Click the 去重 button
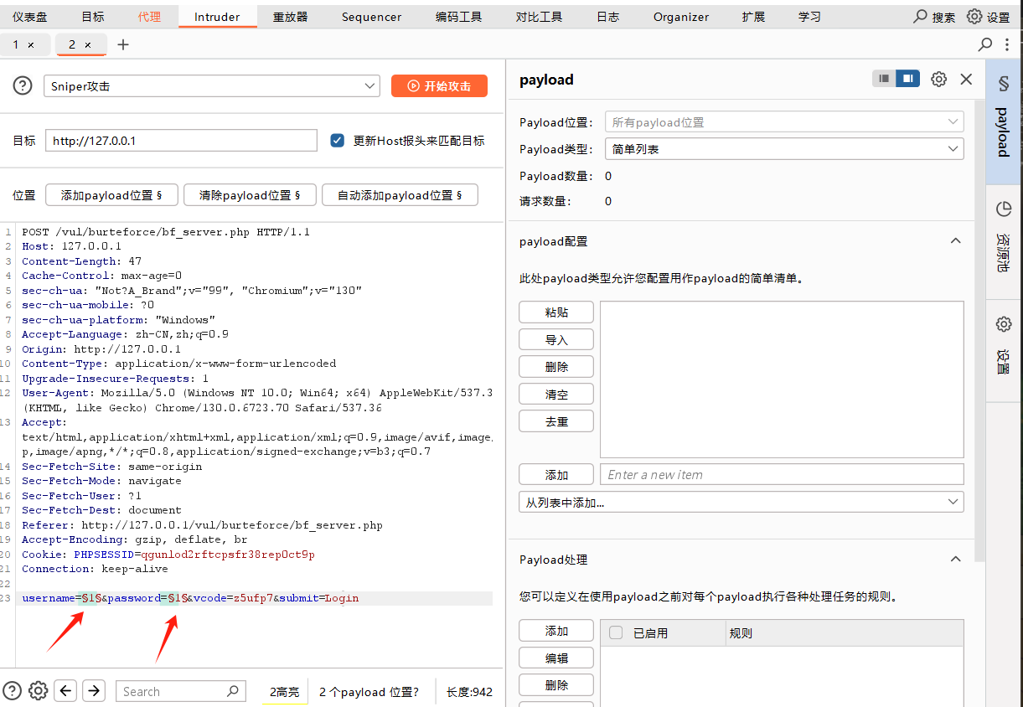The width and height of the screenshot is (1023, 707). click(x=556, y=421)
